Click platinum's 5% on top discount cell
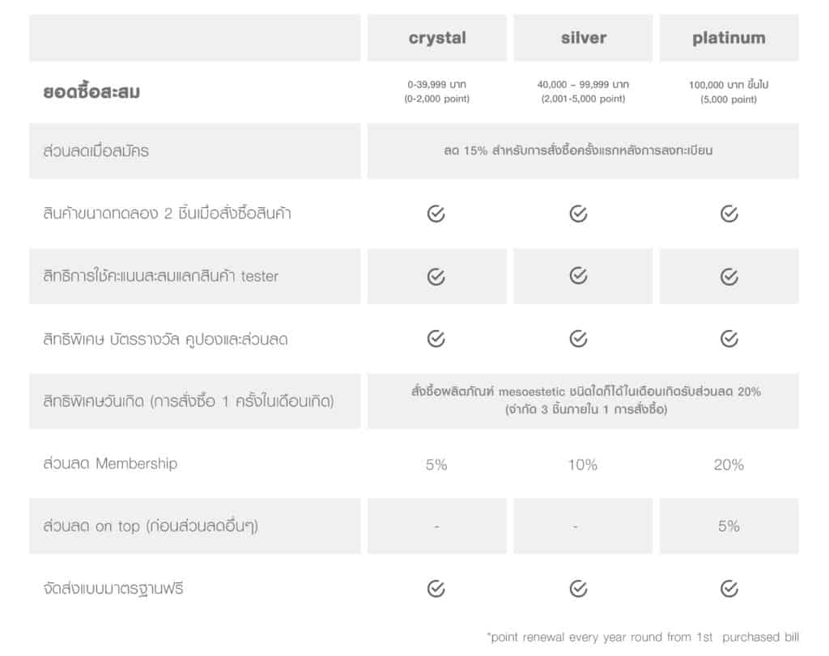The width and height of the screenshot is (829, 656). [729, 527]
